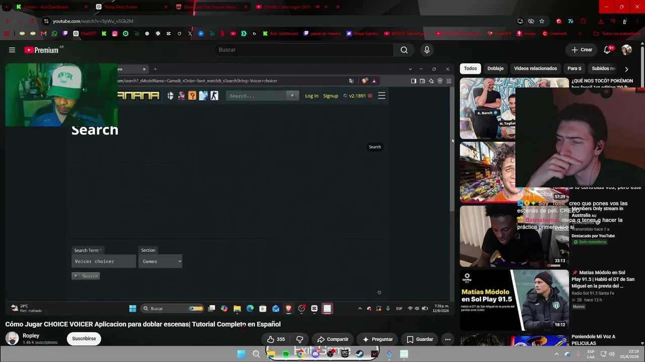Open the GameBanana hamburger menu

point(381,96)
